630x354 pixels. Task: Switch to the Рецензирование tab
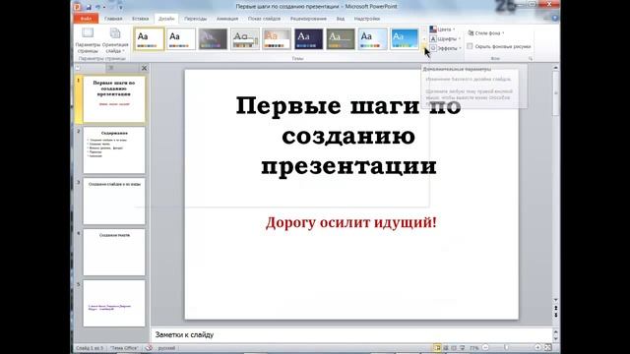coord(308,19)
